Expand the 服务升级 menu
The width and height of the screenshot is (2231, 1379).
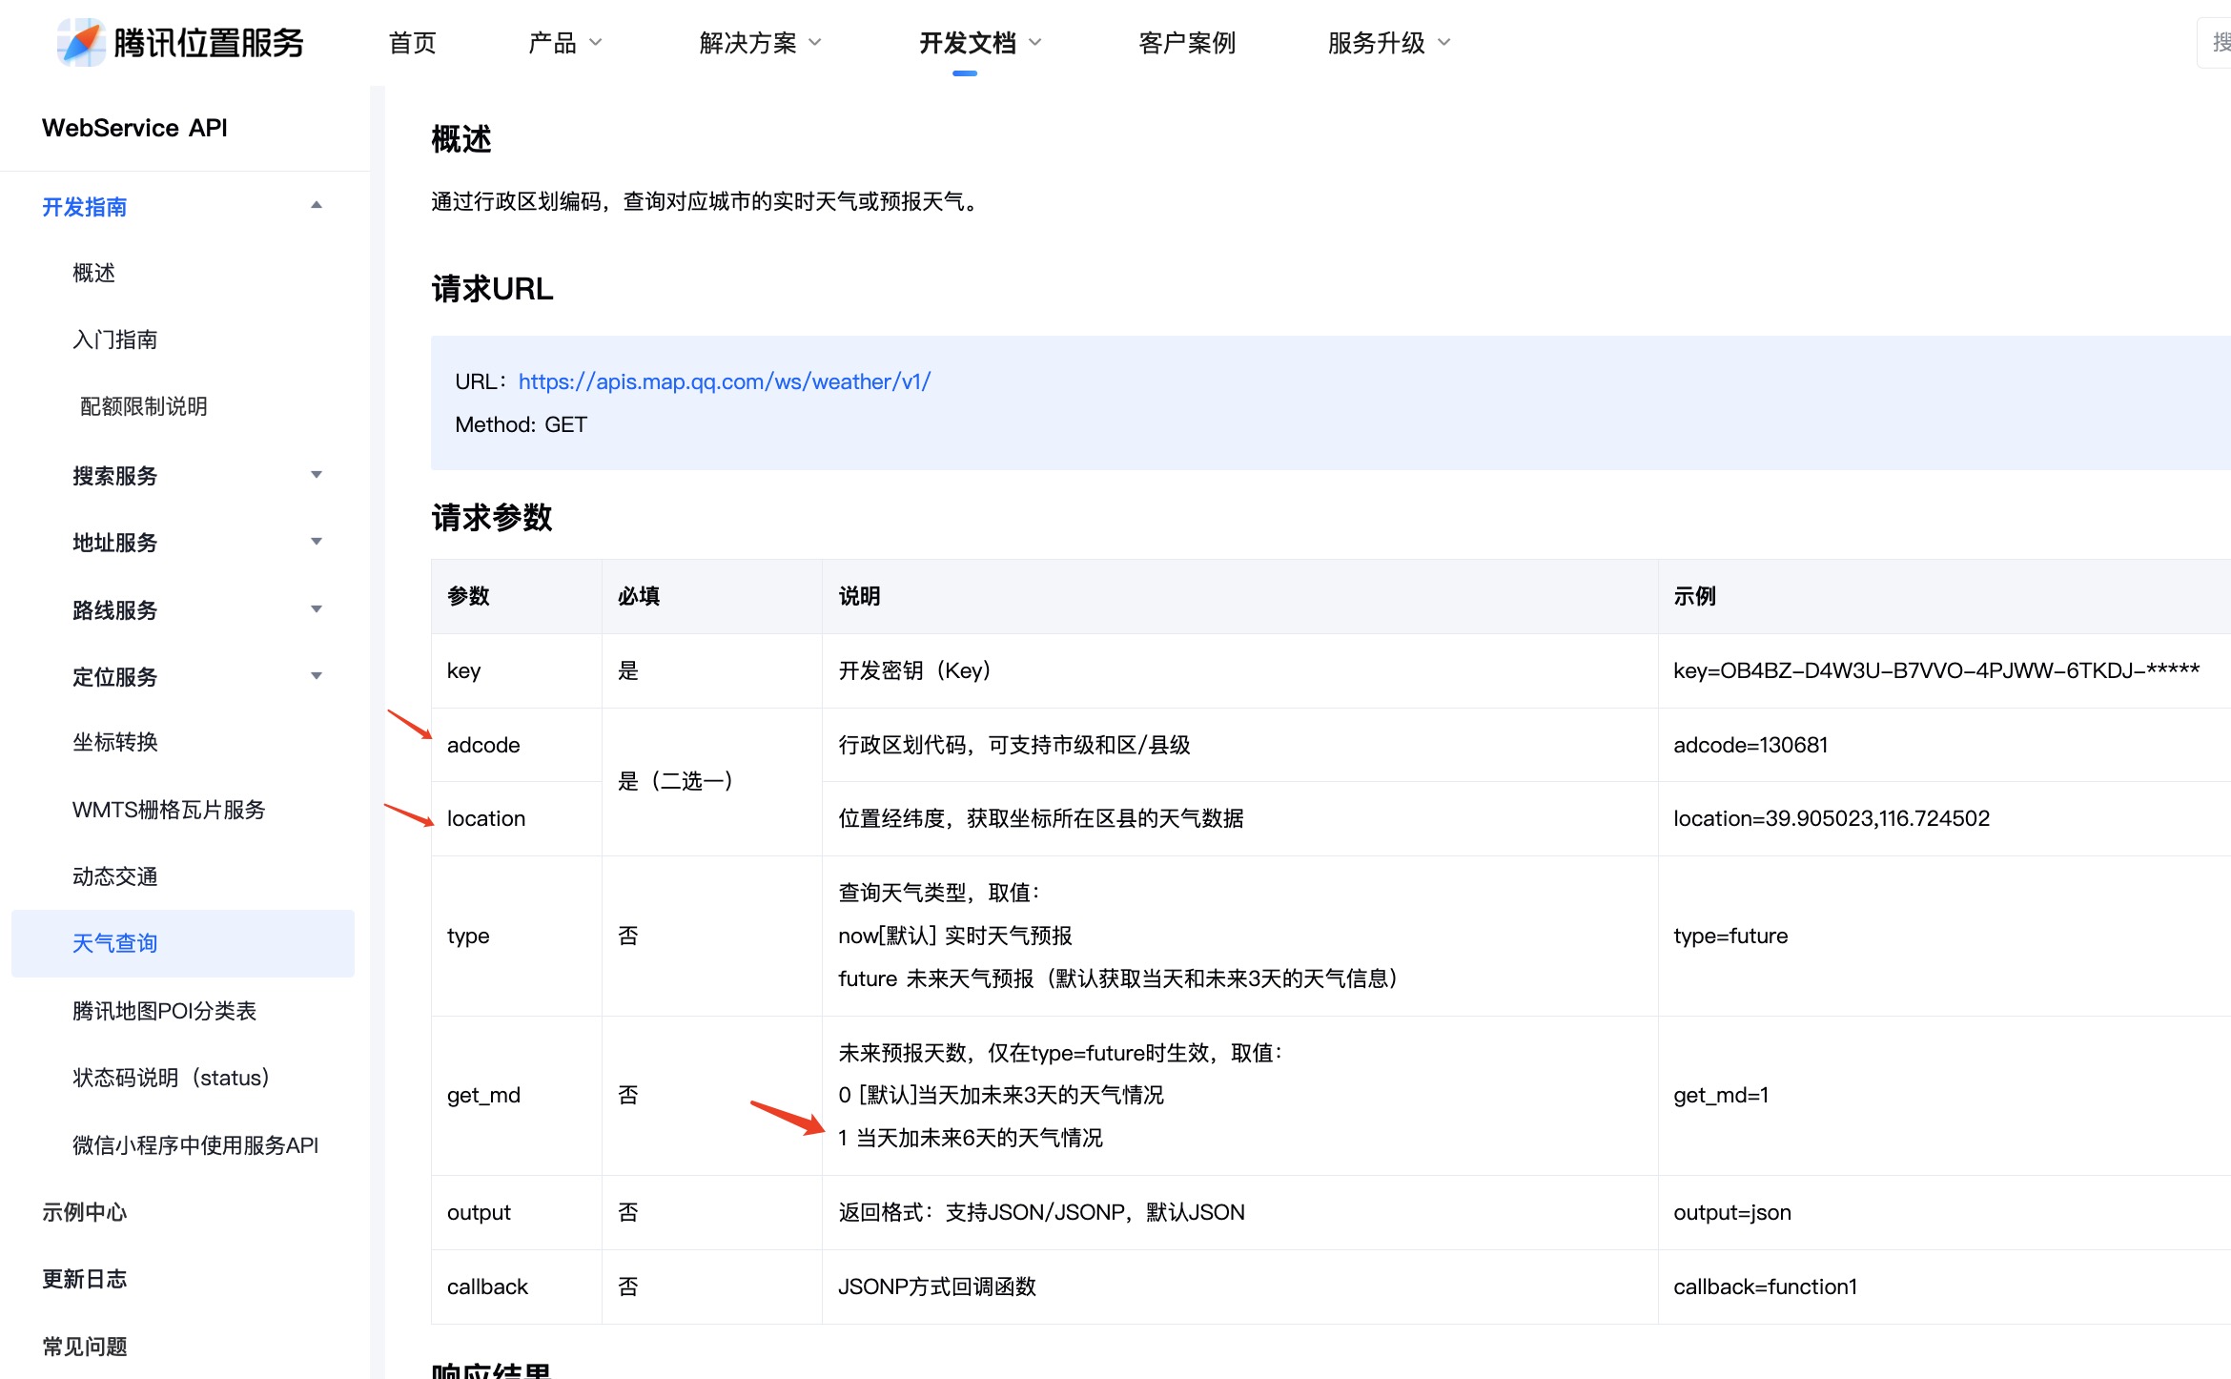point(1388,43)
